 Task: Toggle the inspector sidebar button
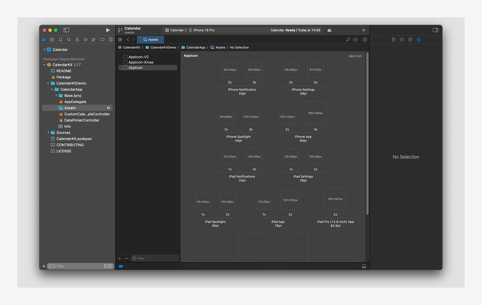[x=436, y=30]
